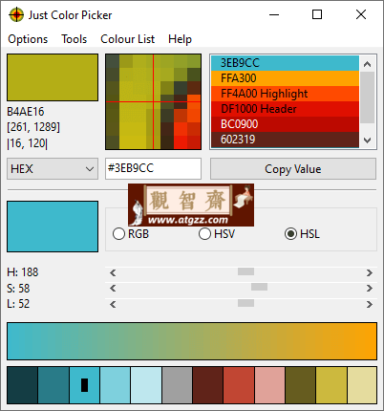384x411 pixels.
Task: Pick the medium teal palette swatch
Action: [x=53, y=385]
